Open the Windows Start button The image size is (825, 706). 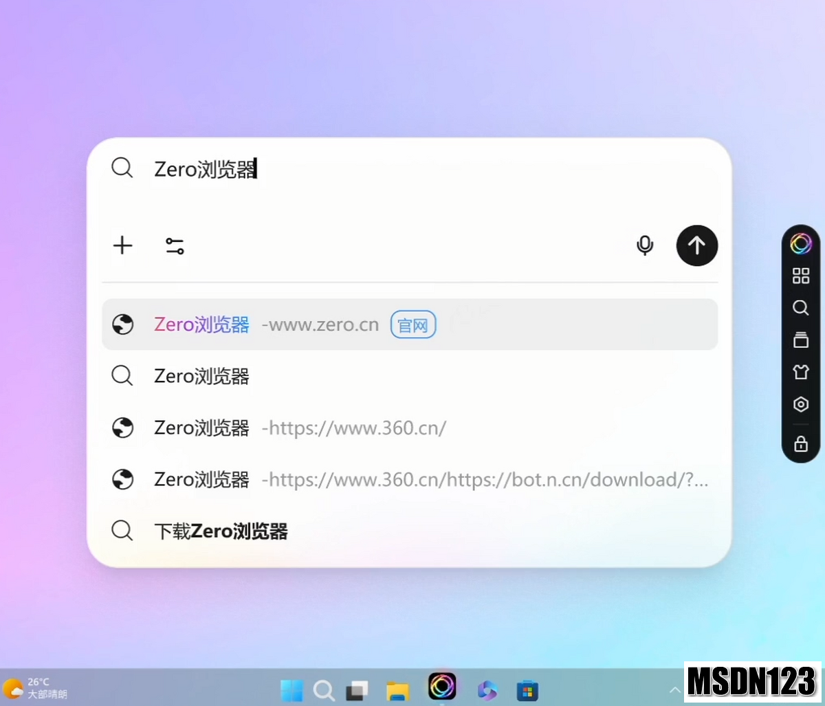pos(291,690)
